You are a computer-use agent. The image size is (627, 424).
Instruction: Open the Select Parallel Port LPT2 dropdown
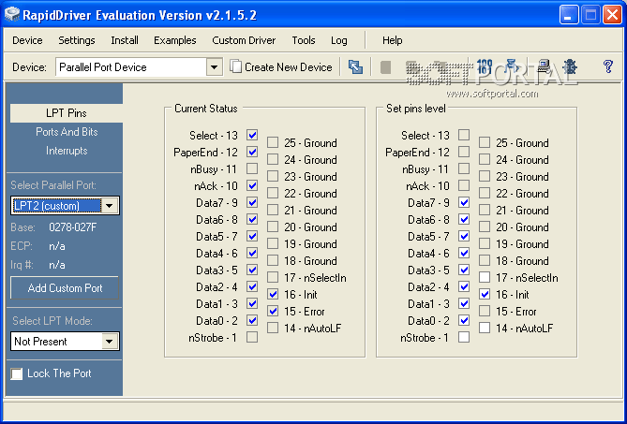pos(109,206)
